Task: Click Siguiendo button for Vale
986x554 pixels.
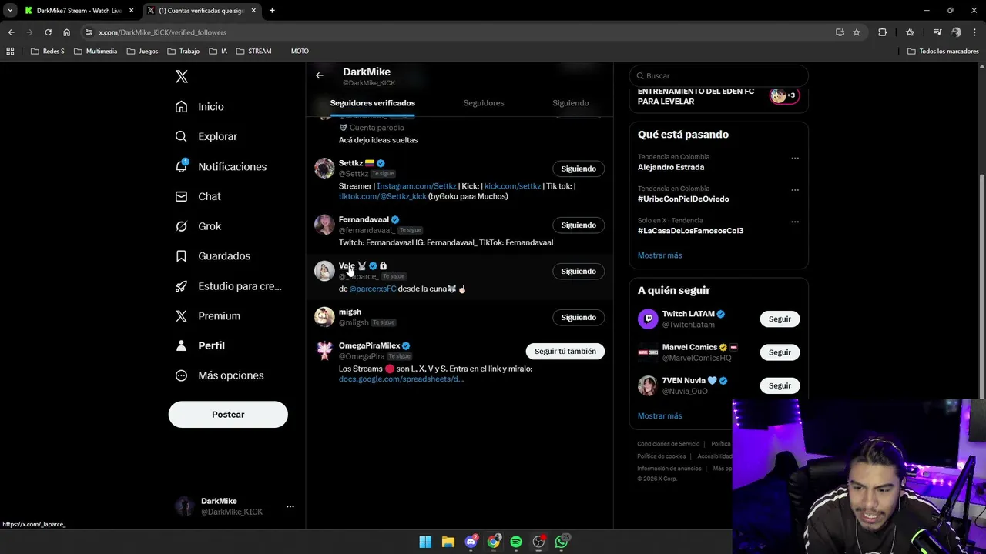Action: point(579,272)
